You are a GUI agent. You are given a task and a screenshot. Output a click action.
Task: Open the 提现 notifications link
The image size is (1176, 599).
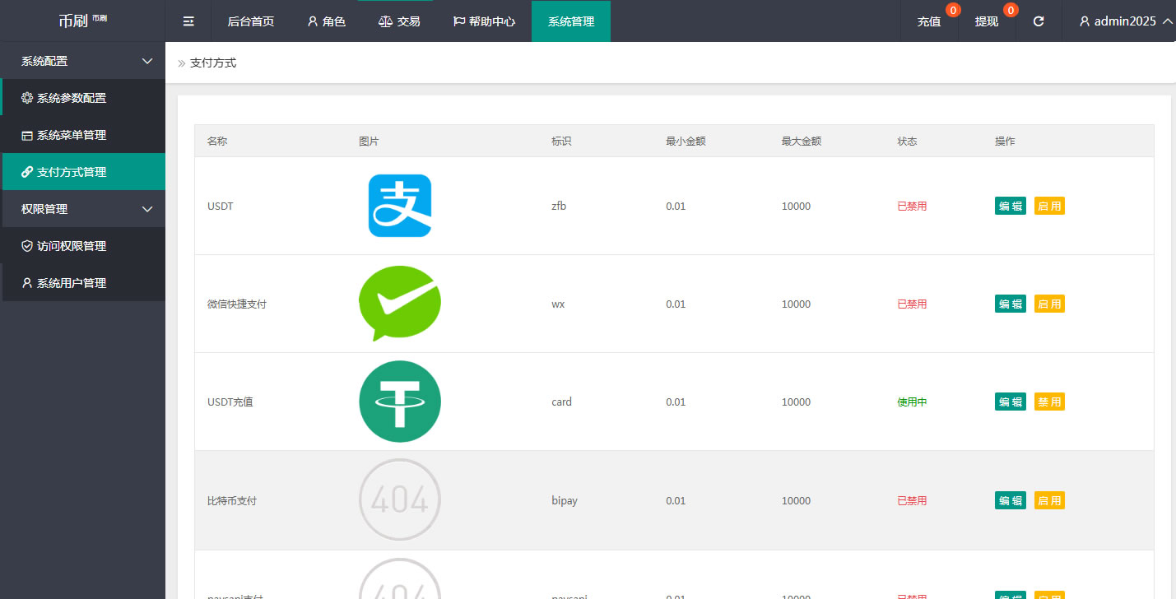[x=987, y=21]
